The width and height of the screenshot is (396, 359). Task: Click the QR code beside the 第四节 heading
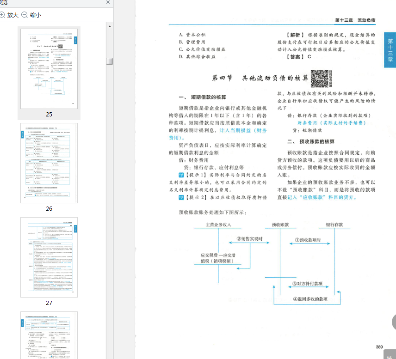(319, 79)
